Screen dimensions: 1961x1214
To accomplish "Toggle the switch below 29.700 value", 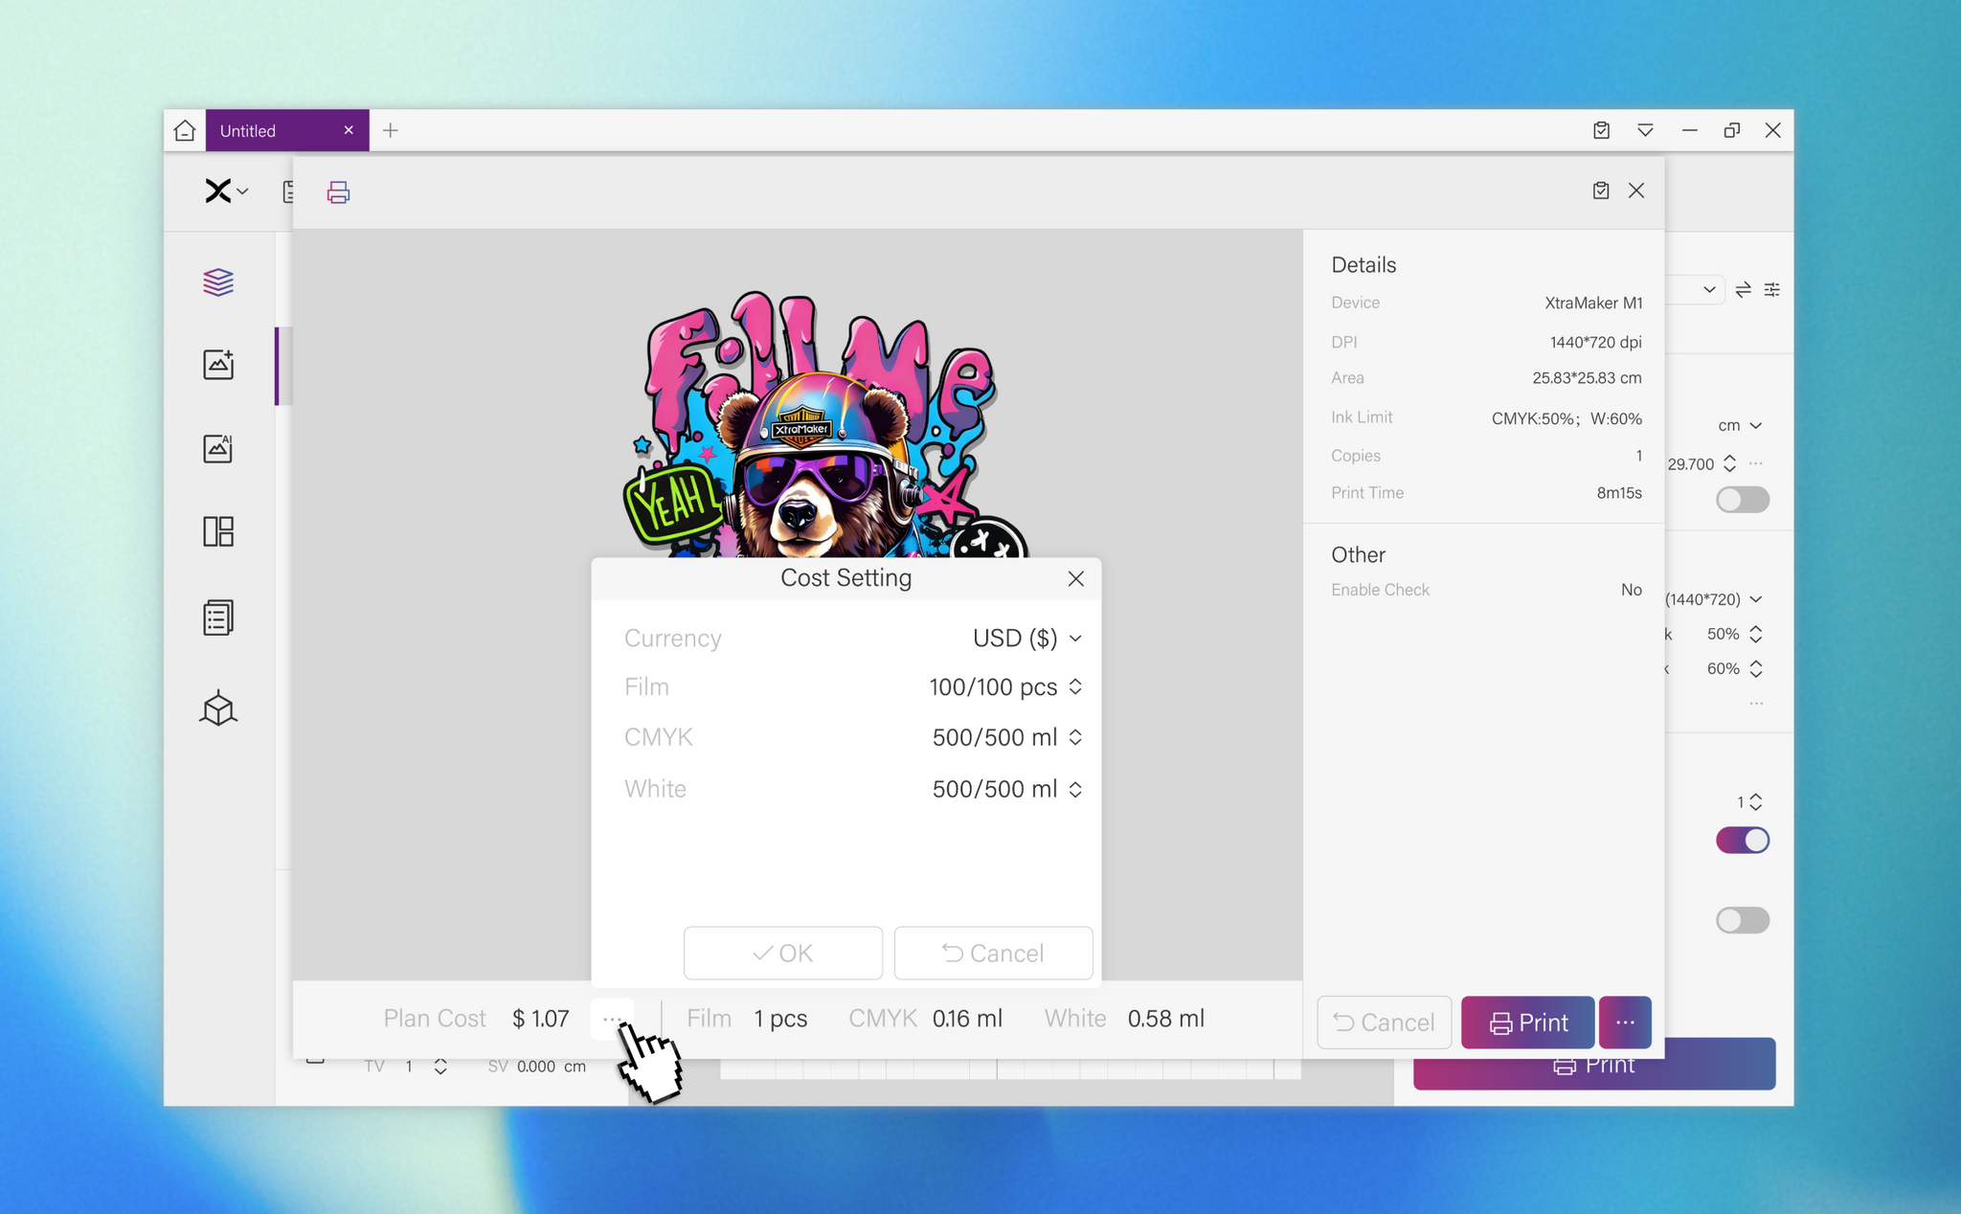I will (1743, 499).
